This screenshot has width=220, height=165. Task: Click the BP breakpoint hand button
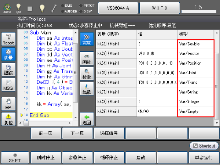point(8,104)
